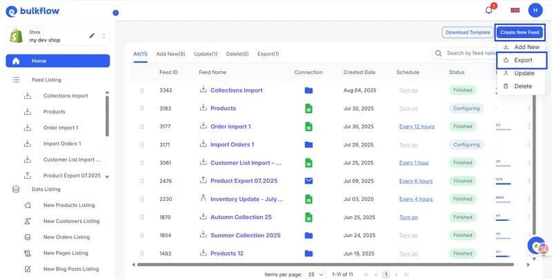Image resolution: width=552 pixels, height=279 pixels.
Task: Go to first page arrow in pagination
Action: tap(366, 274)
